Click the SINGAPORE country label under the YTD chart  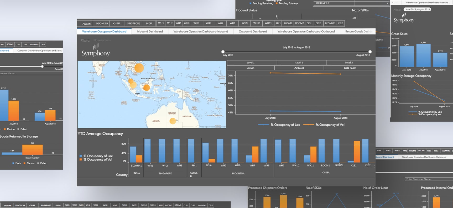tap(165, 173)
